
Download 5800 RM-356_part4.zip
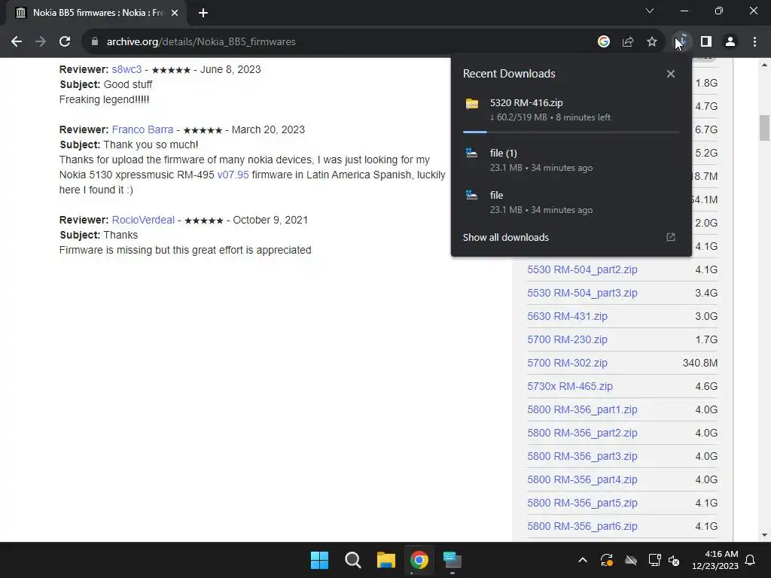click(x=582, y=479)
